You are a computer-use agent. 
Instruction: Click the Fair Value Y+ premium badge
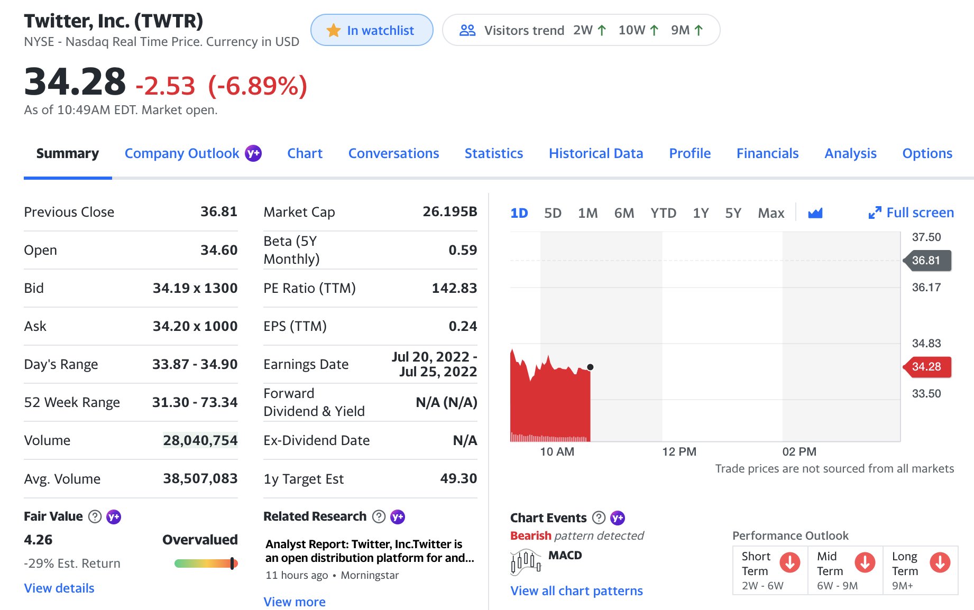[114, 516]
